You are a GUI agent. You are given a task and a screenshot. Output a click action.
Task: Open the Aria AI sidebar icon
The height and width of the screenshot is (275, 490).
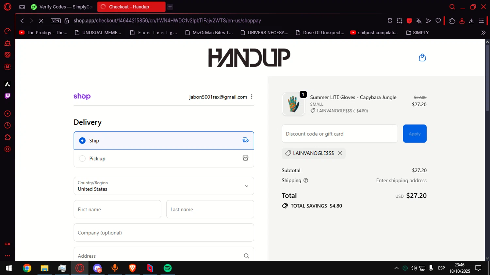(8, 84)
